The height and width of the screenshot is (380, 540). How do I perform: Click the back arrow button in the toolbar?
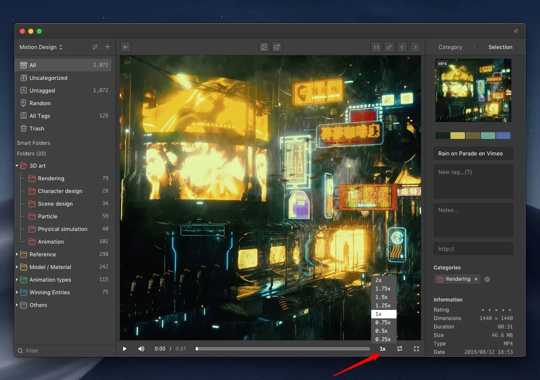(126, 47)
